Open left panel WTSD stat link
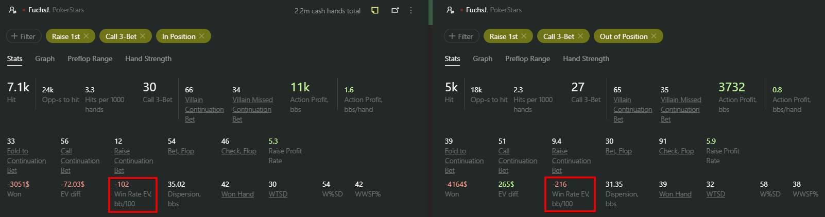This screenshot has width=825, height=217. [278, 194]
